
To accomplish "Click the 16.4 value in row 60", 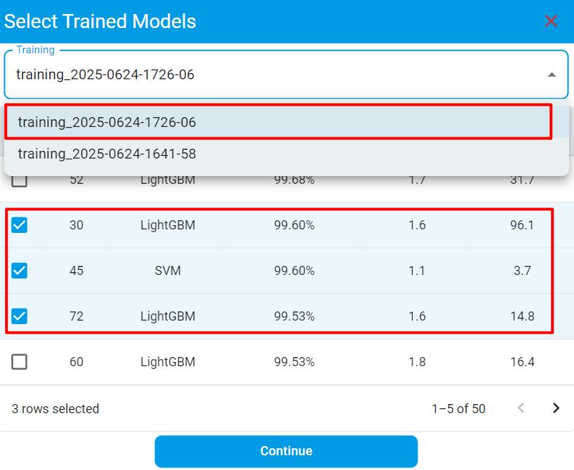I will (x=522, y=362).
